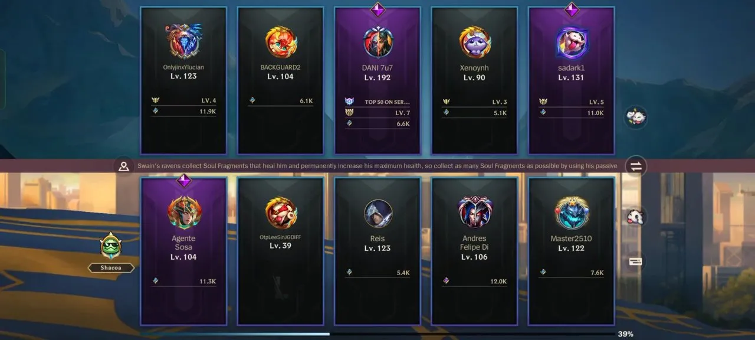Click the top poro emote button
755x340 pixels.
tap(635, 116)
